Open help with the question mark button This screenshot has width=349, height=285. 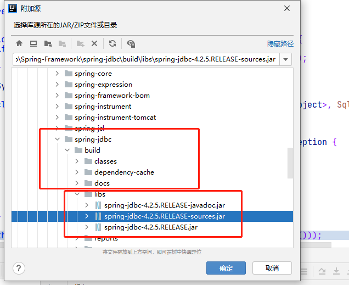pos(19,268)
